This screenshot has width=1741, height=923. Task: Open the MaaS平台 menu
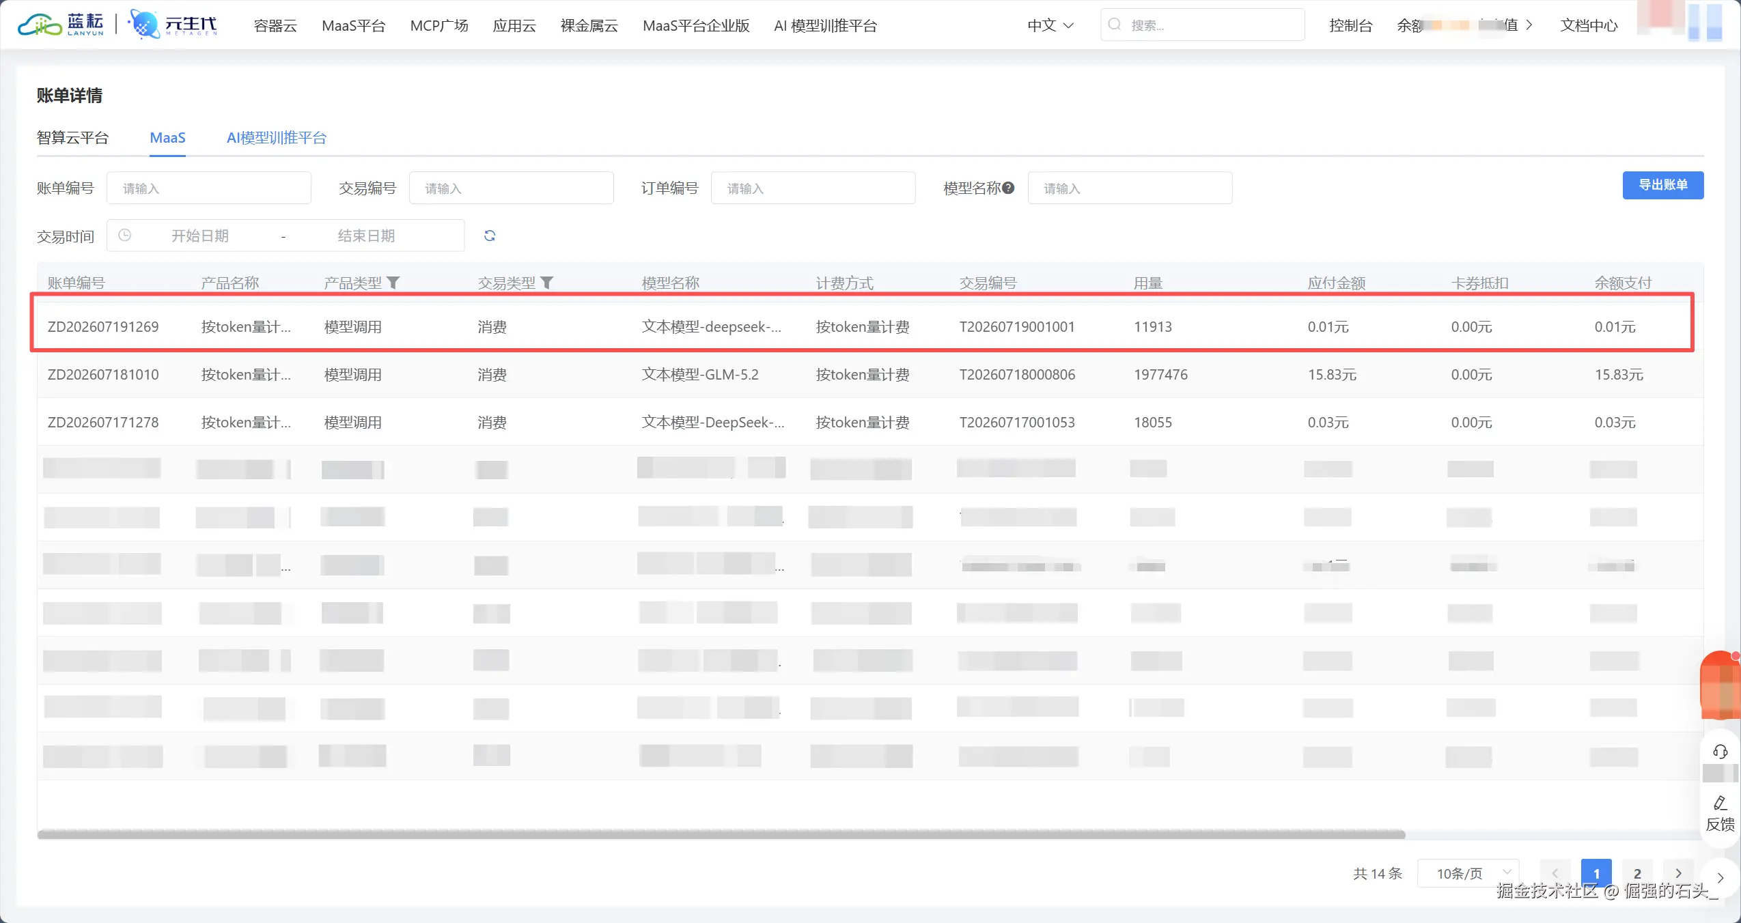[354, 26]
